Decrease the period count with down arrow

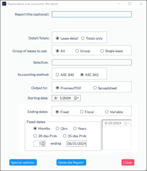[43, 145]
